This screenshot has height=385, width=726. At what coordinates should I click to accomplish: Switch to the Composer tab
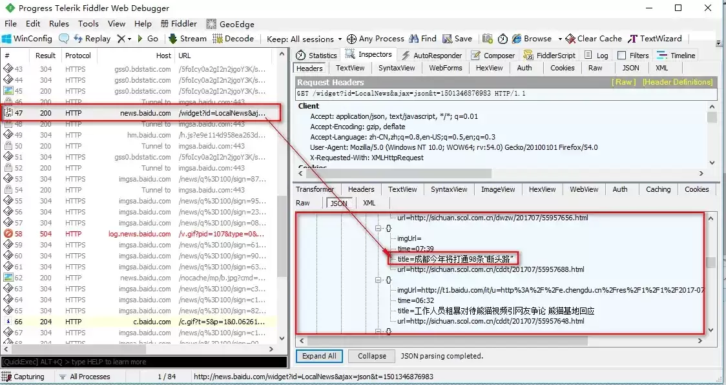[x=493, y=55]
